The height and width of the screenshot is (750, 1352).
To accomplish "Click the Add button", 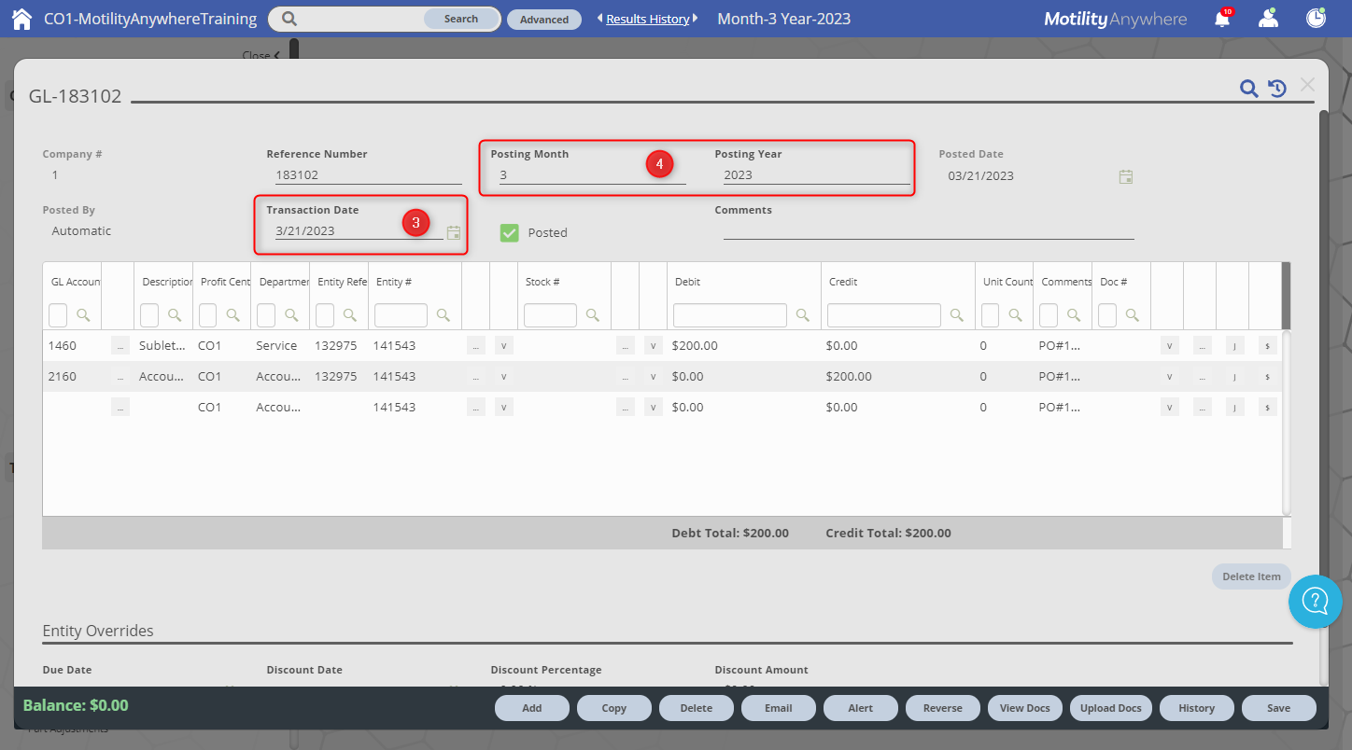I will pyautogui.click(x=532, y=708).
